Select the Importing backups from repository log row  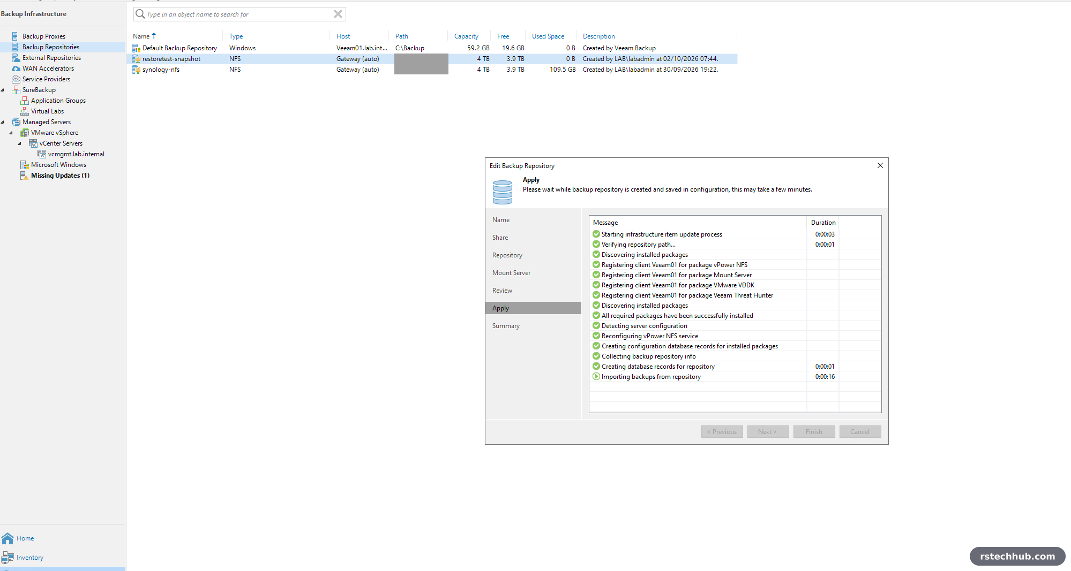click(x=735, y=377)
